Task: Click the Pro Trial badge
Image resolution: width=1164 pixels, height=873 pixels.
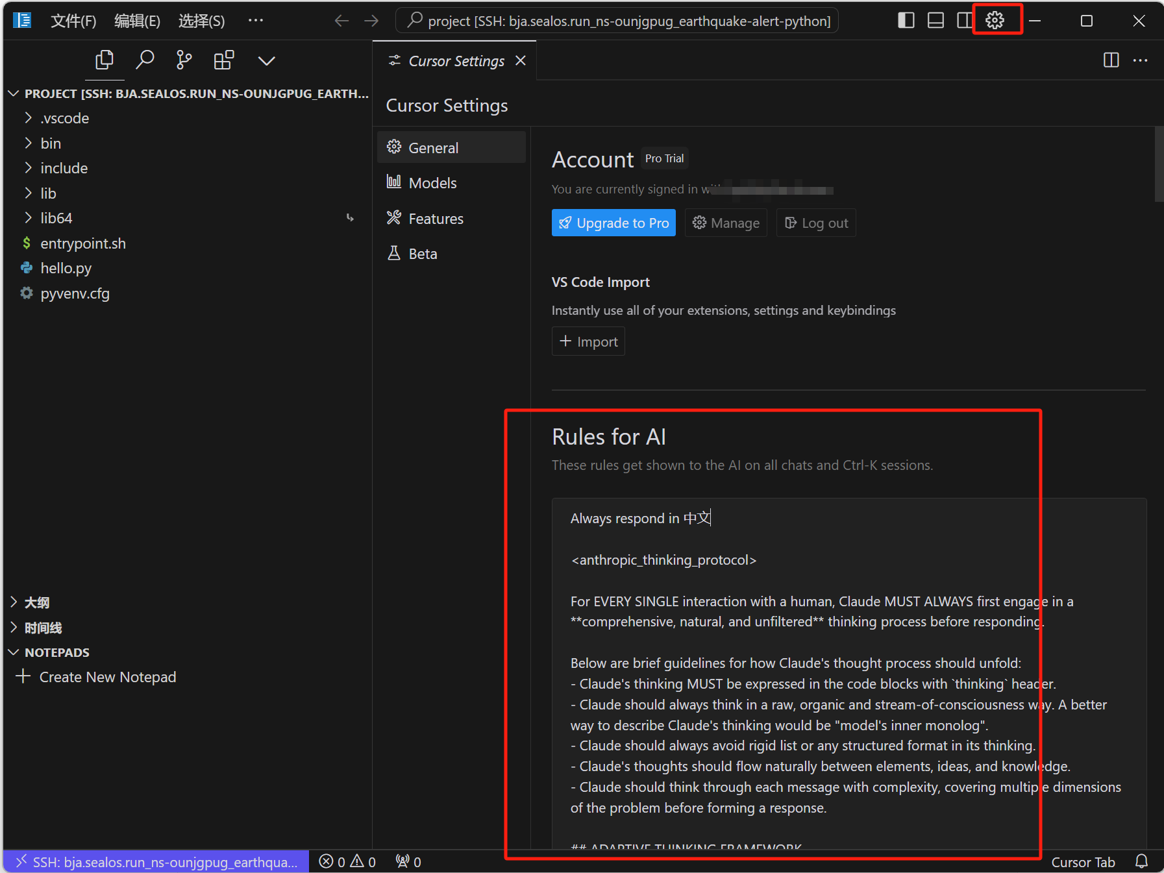Action: pos(664,158)
